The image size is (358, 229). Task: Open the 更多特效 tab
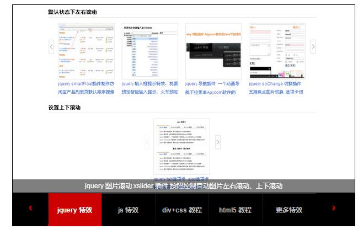click(x=289, y=210)
